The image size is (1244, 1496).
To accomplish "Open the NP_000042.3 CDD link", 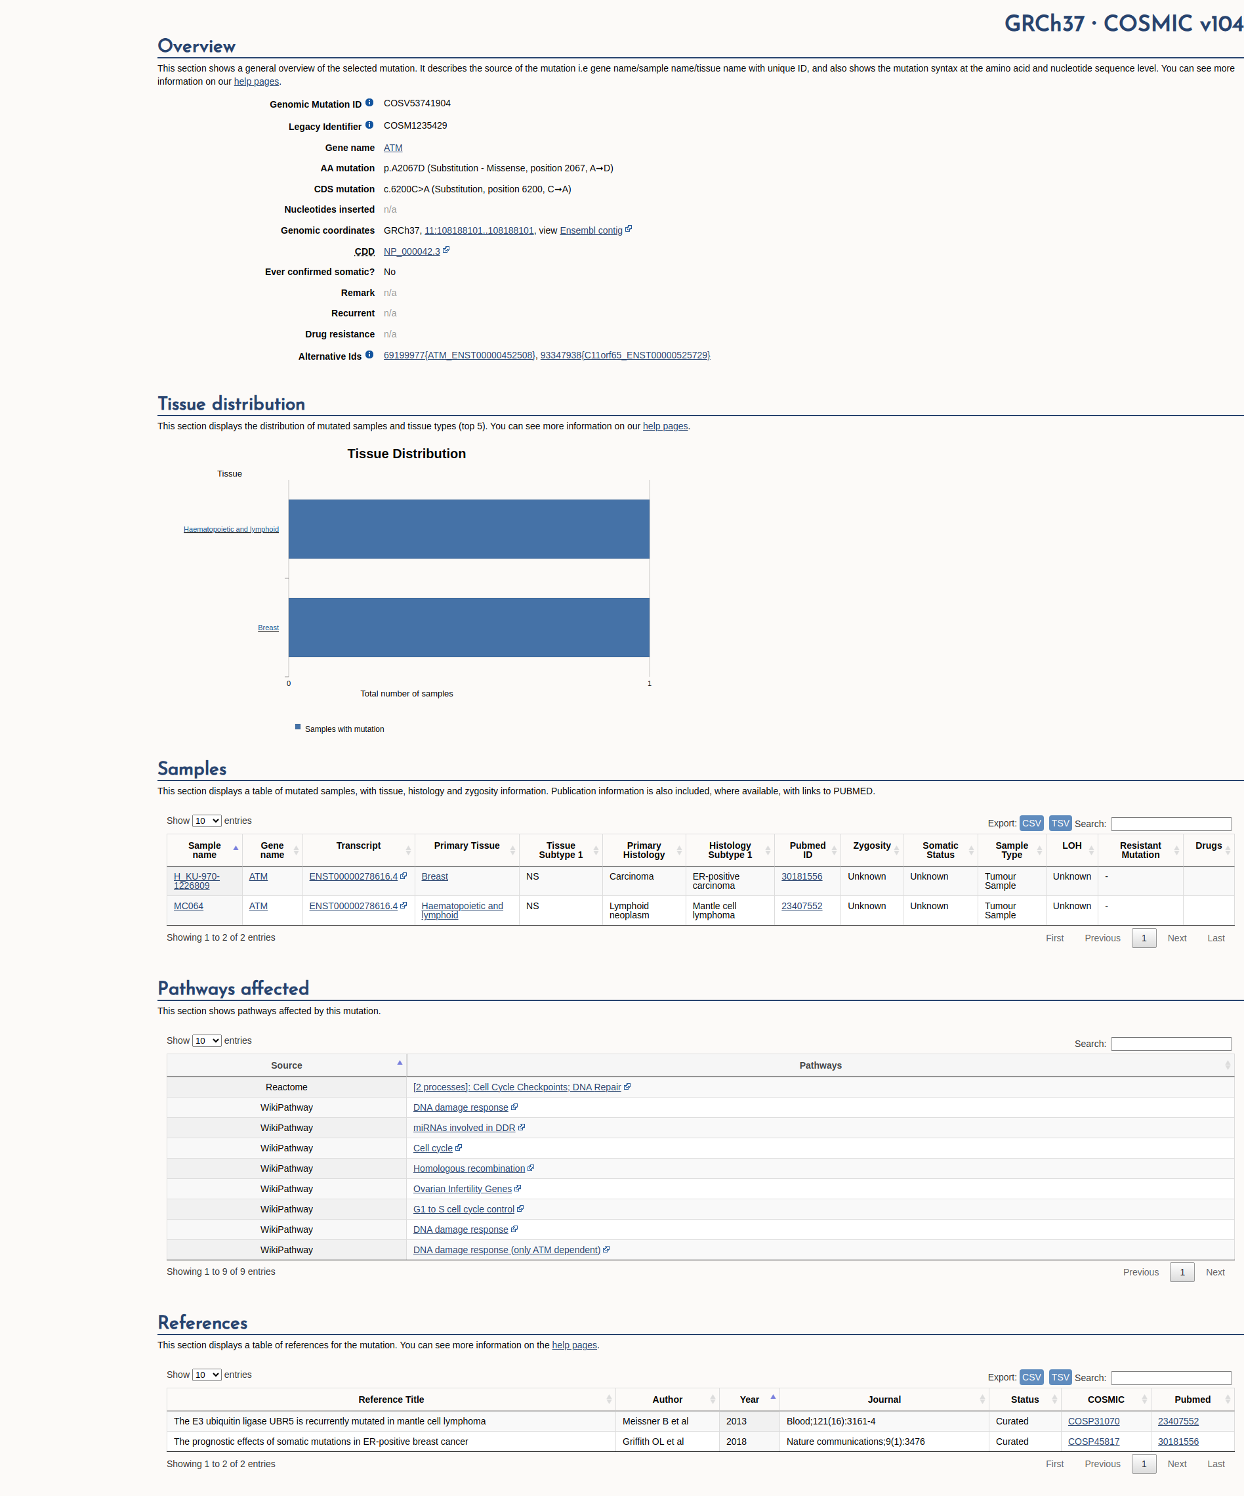I will [x=411, y=251].
